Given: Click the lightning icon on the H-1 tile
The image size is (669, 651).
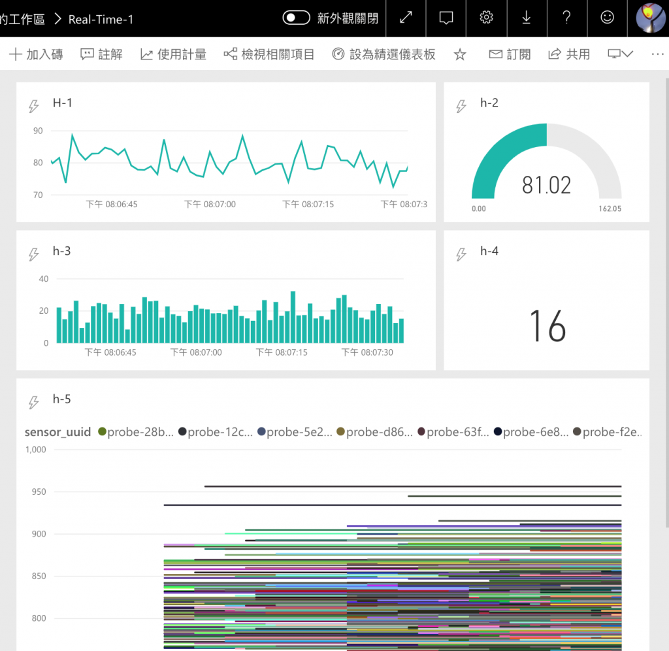Looking at the screenshot, I should (34, 106).
